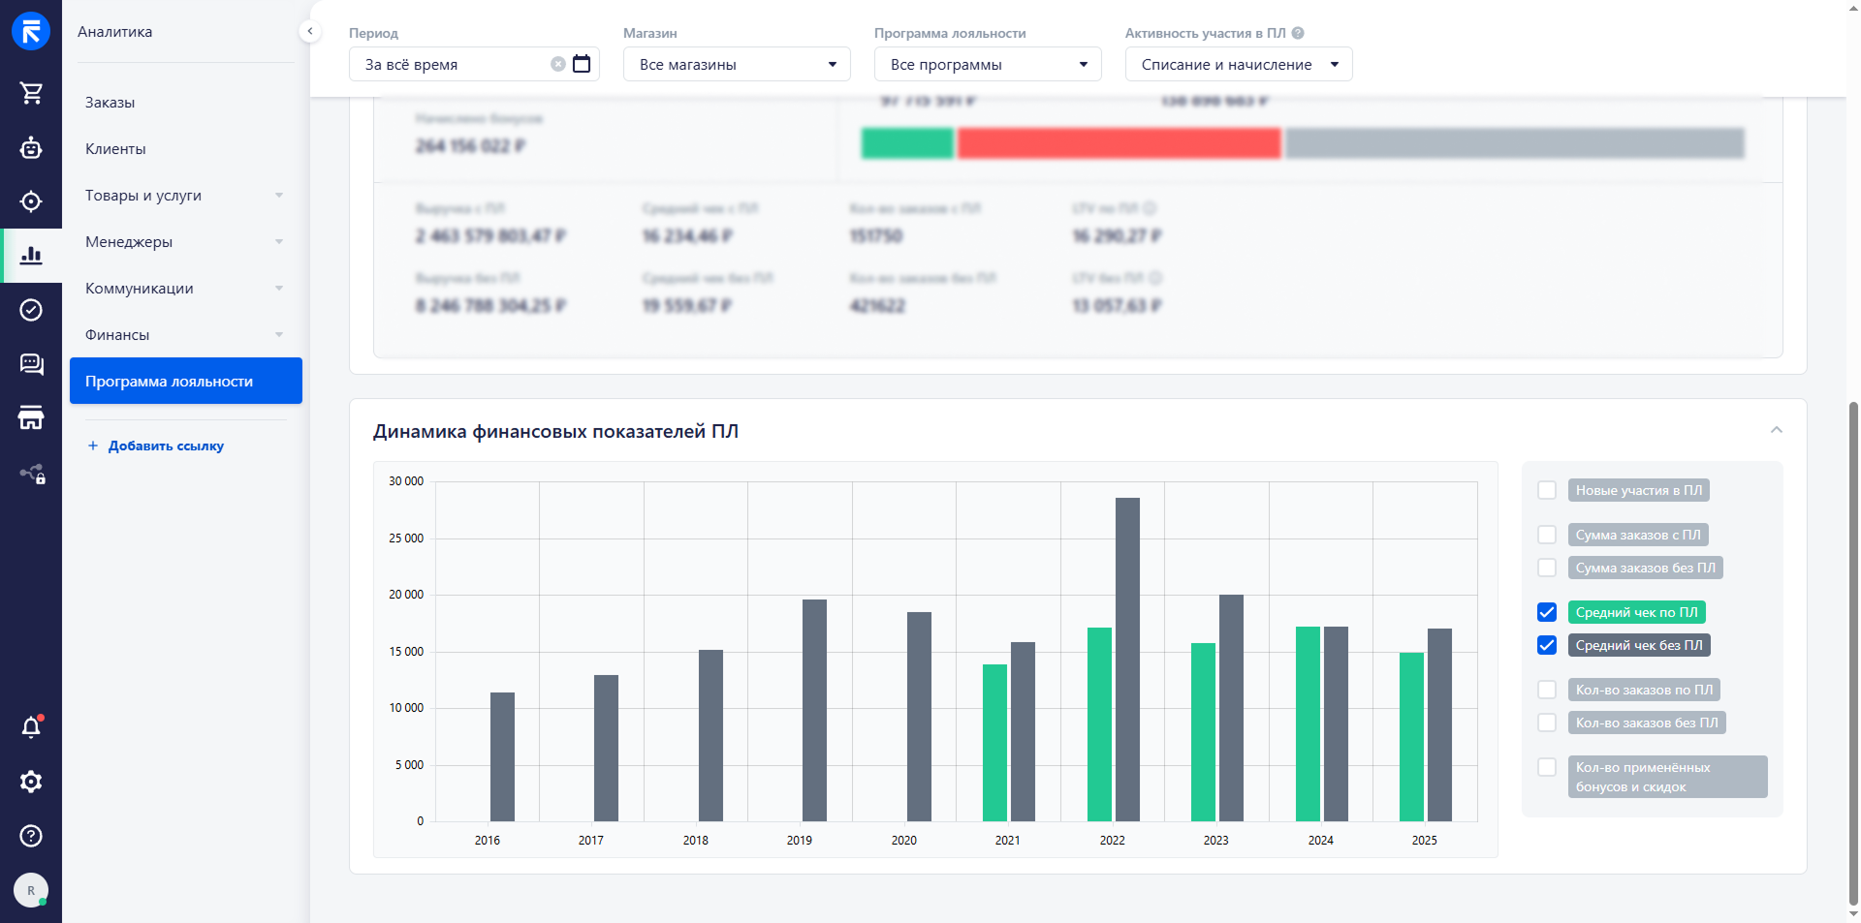Enable 'Сумма заказов с ПЛ' checkbox
Screen dimensions: 1861x923
1547,535
